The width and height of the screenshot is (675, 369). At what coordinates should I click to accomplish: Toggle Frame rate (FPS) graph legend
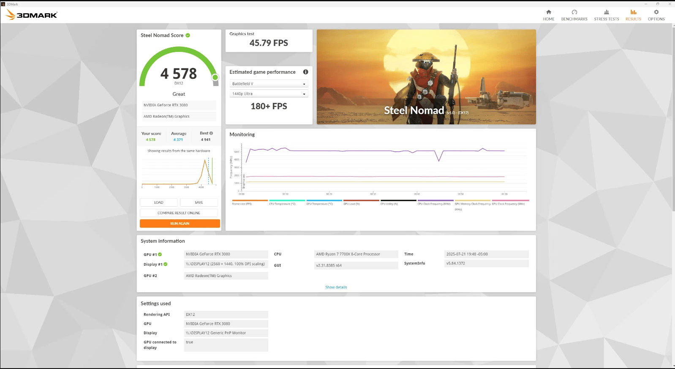[250, 202]
